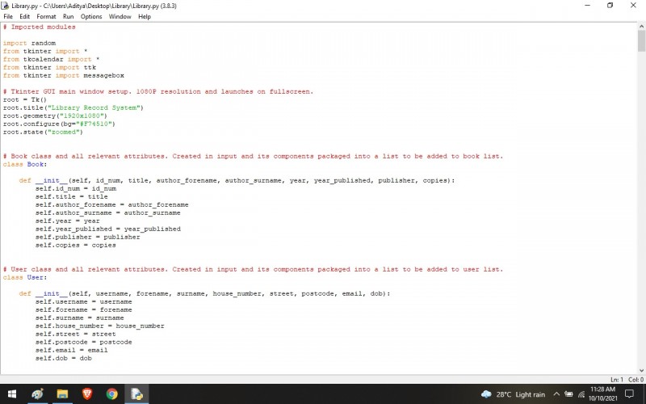Restore down the Library.py window
Image resolution: width=646 pixels, height=404 pixels.
click(610, 6)
